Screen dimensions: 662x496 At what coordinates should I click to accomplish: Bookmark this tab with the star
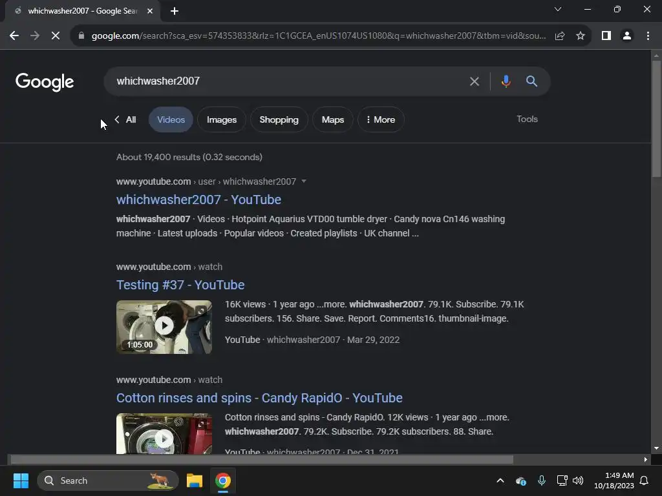pyautogui.click(x=581, y=36)
